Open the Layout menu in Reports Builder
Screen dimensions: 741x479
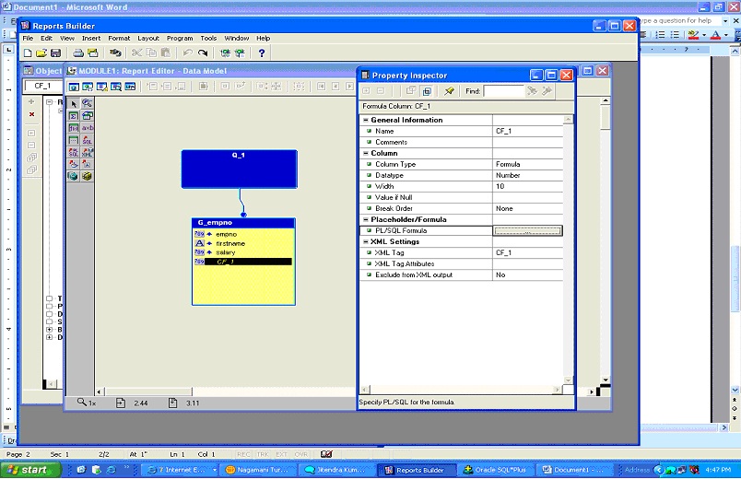coord(148,39)
